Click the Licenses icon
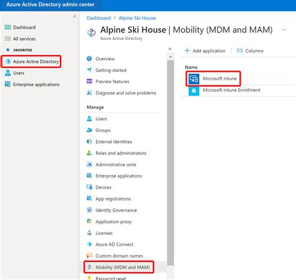Screen dimensions: 296x280 click(89, 232)
